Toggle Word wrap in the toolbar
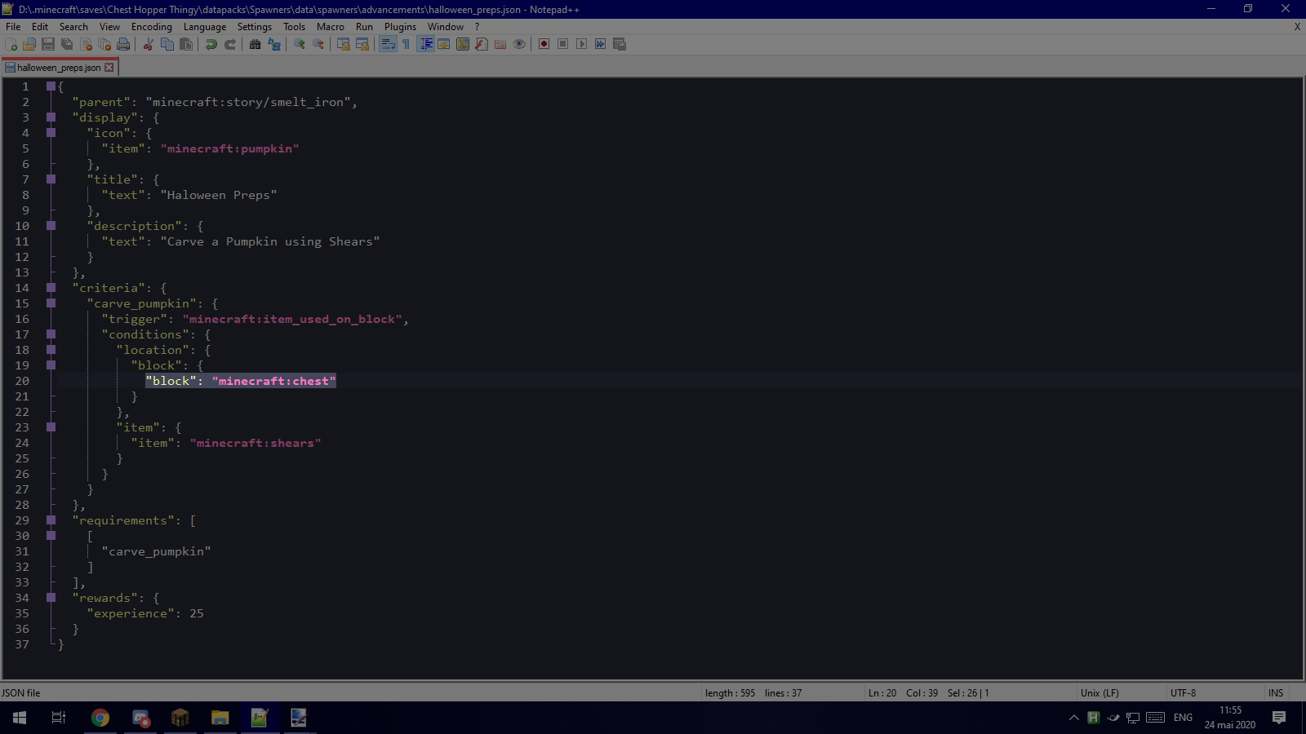Screen dimensions: 1306x734 coord(388,44)
